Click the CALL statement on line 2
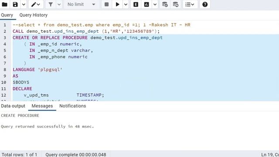The image size is (279, 157). (x=86, y=31)
